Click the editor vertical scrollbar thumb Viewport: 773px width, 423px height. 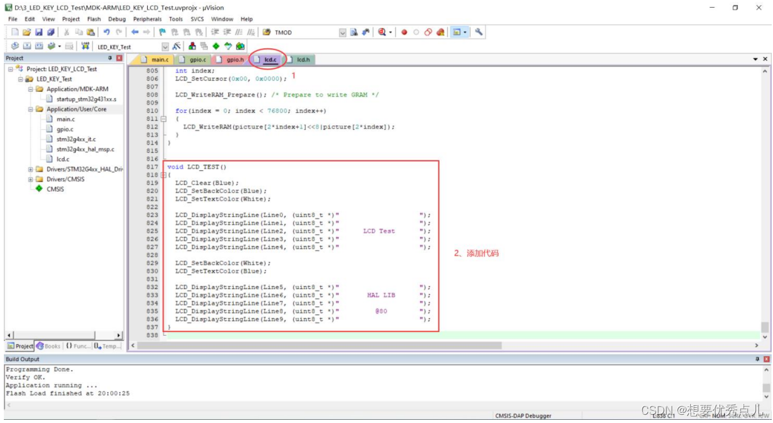pyautogui.click(x=765, y=327)
